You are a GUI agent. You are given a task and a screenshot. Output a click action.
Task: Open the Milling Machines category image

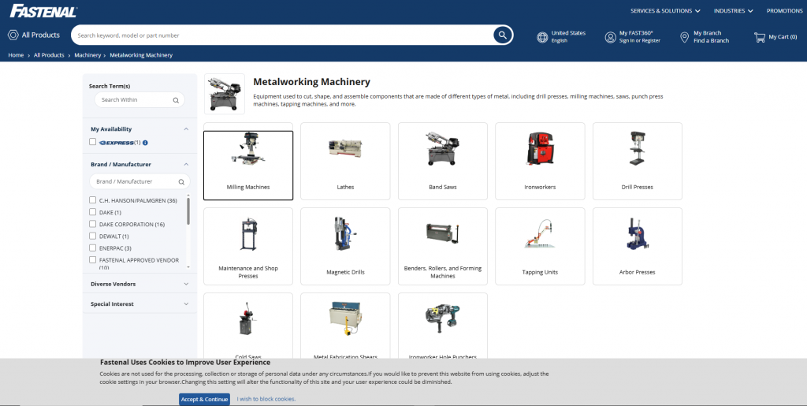coord(248,148)
